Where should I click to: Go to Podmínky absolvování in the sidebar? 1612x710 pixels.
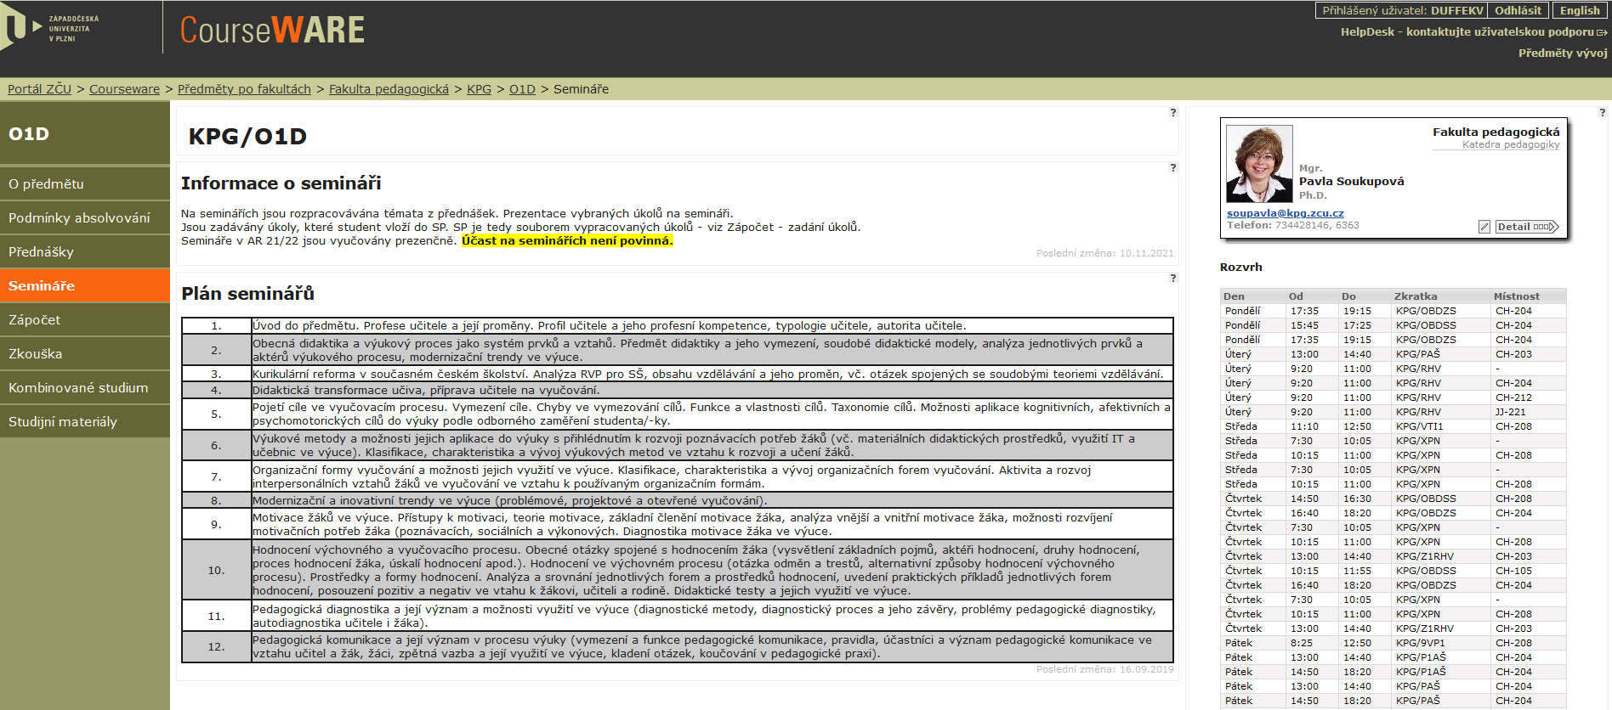tap(85, 217)
